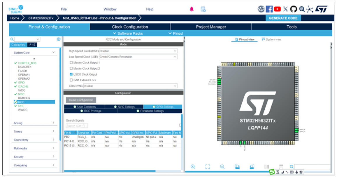Click the Sogou S input method icon

pos(272,172)
